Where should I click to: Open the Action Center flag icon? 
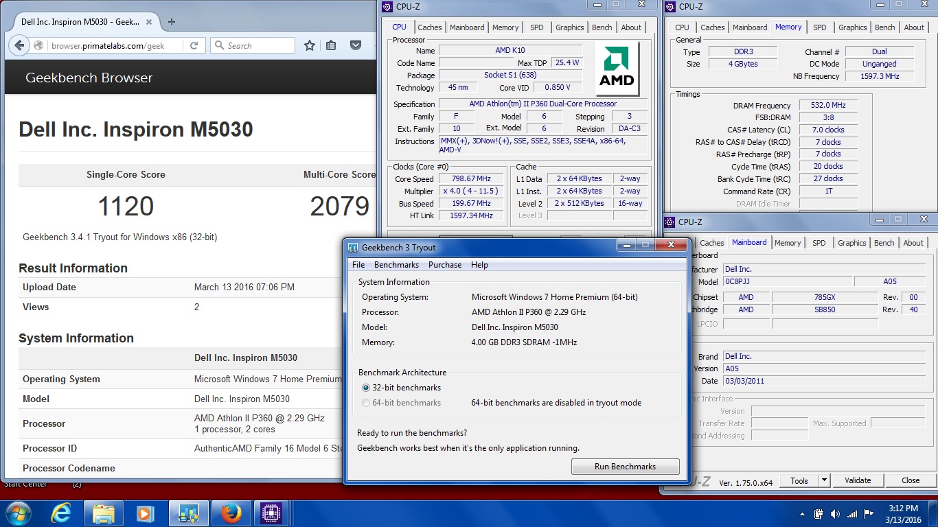(x=869, y=513)
